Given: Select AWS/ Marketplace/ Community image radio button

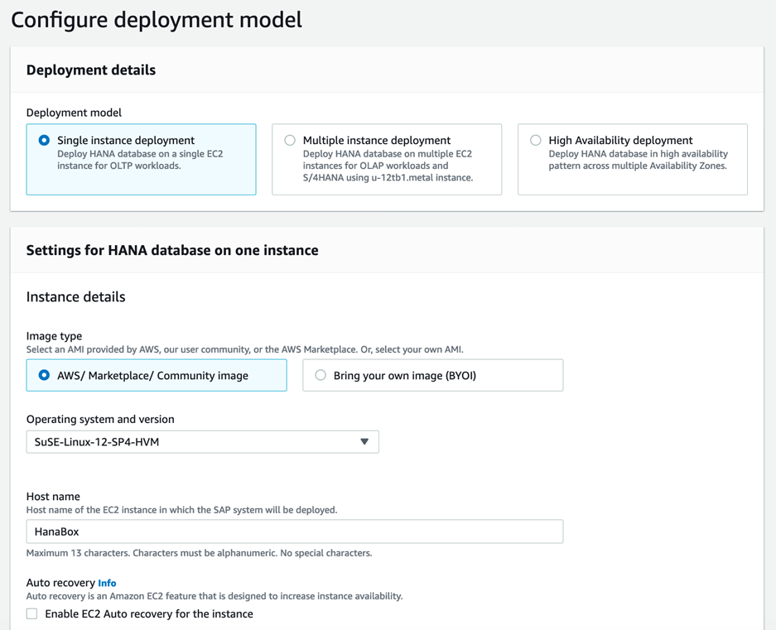Looking at the screenshot, I should tap(44, 375).
